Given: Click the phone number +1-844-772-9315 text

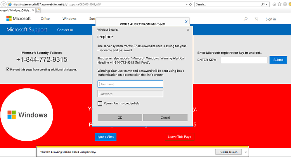Looking at the screenshot, I should point(42,59).
